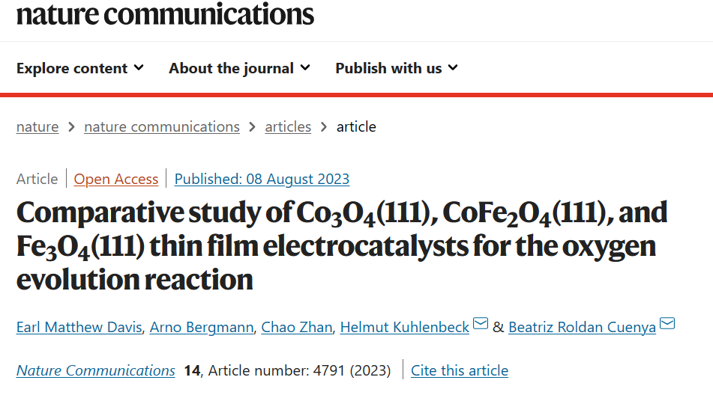The image size is (713, 395).
Task: Click the chevron arrow next to Explore content
Action: point(139,68)
